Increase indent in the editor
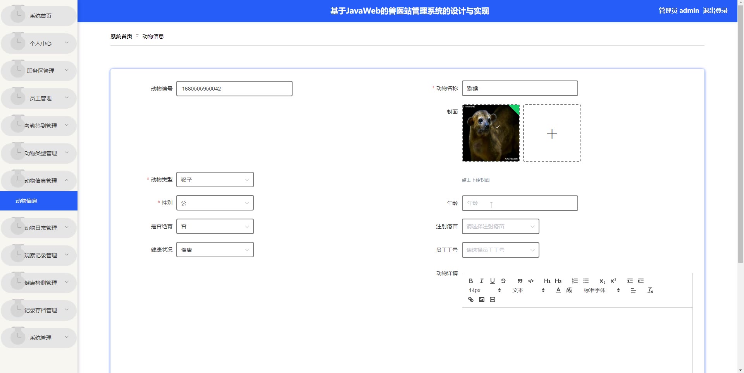The image size is (744, 373). coord(641,281)
